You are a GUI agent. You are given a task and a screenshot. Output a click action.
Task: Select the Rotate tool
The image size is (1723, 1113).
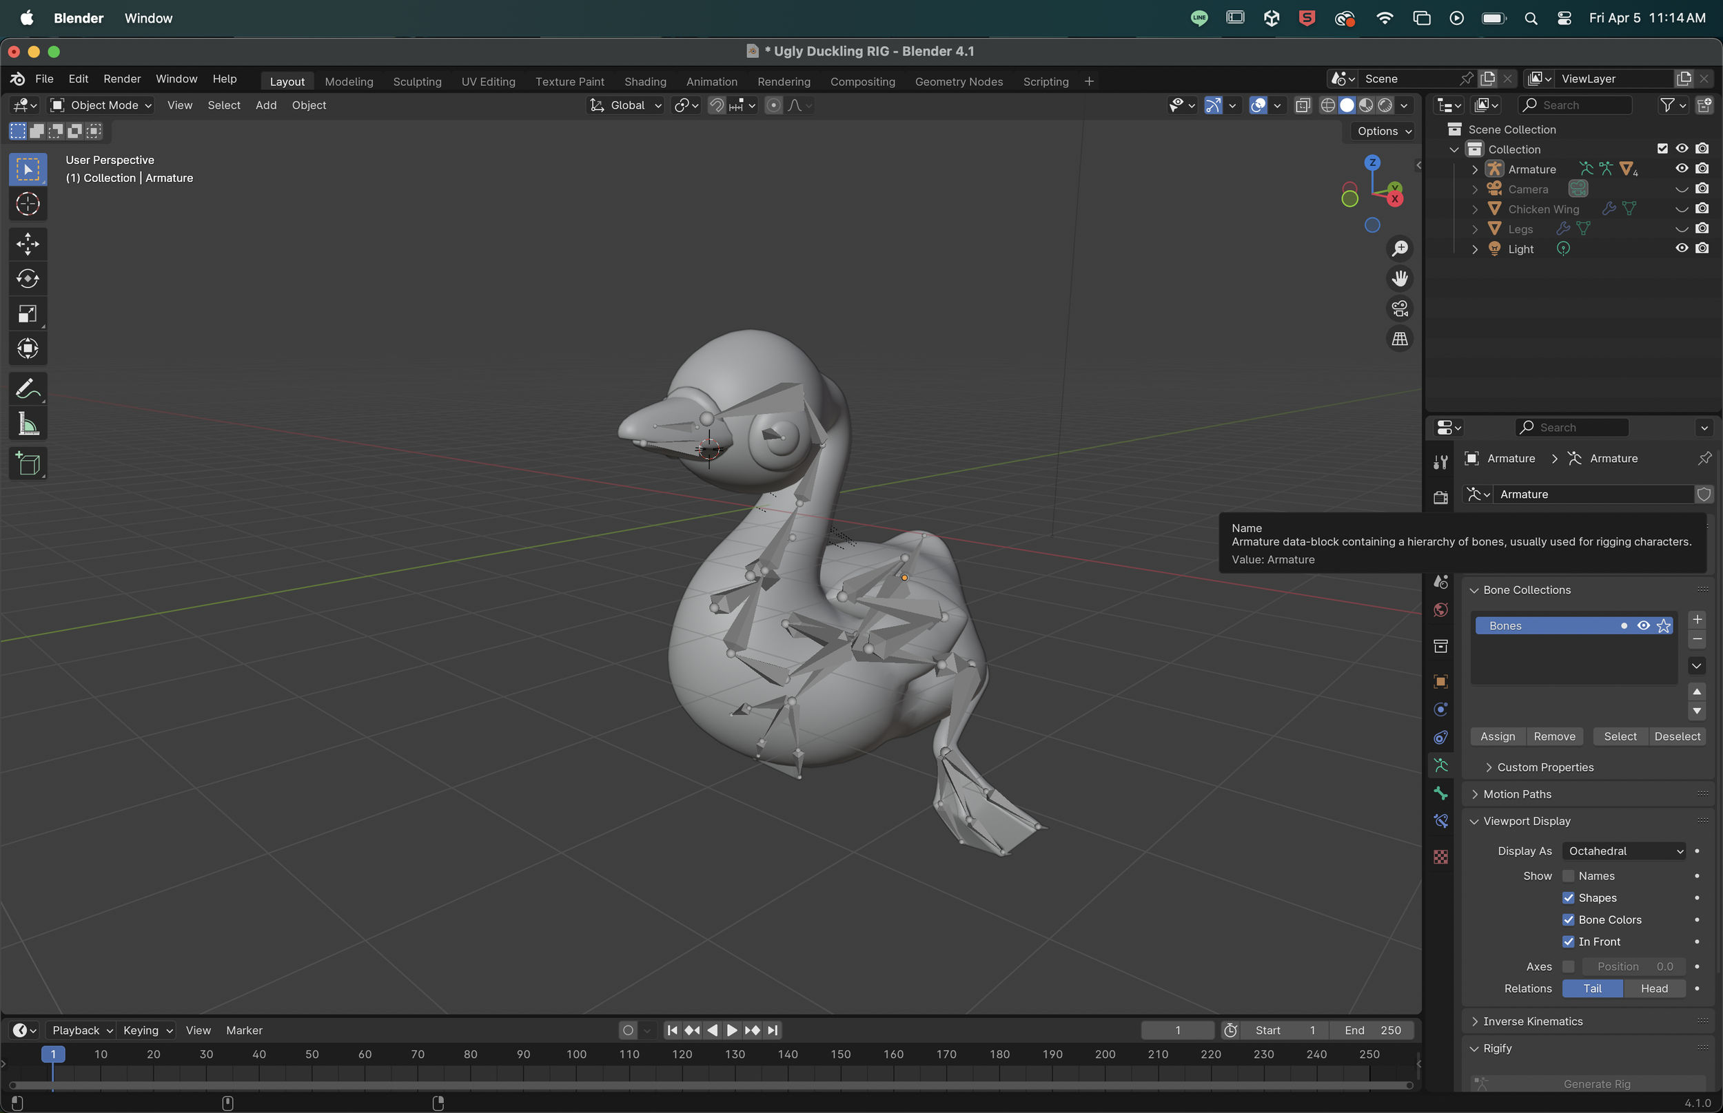tap(28, 278)
